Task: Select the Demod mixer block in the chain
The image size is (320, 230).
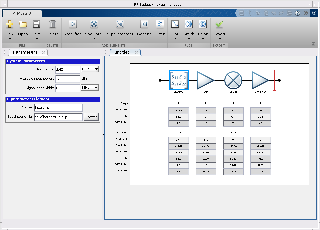Action: click(233, 80)
